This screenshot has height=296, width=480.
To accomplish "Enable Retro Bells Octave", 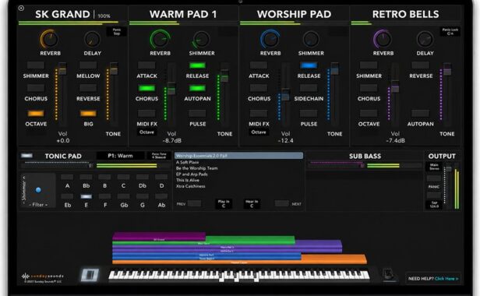I will click(x=369, y=114).
